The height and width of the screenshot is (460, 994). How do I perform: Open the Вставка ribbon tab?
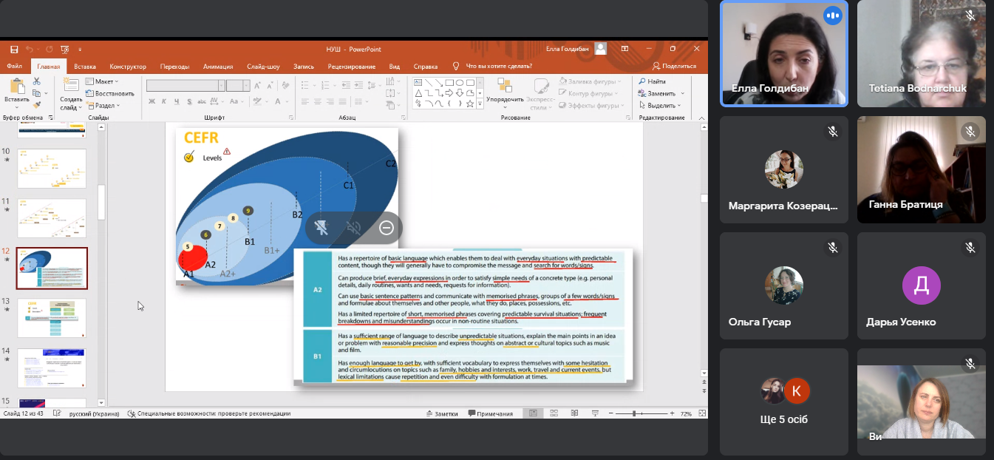point(85,66)
